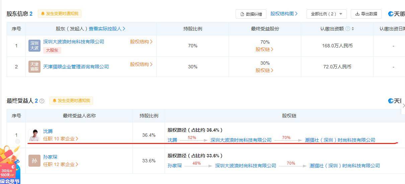Open 股权结构 for 天津猫眼企业管理咨询
Image resolution: width=405 pixels, height=184 pixels.
pyautogui.click(x=141, y=64)
